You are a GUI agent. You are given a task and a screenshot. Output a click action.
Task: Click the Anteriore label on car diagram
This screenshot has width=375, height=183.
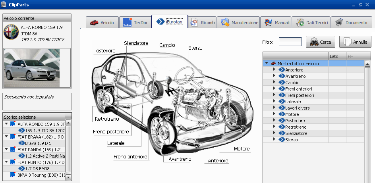pos(218,160)
